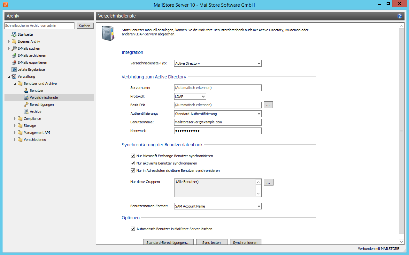Click the Synchronisieren button
This screenshot has width=409, height=255.
pyautogui.click(x=245, y=242)
